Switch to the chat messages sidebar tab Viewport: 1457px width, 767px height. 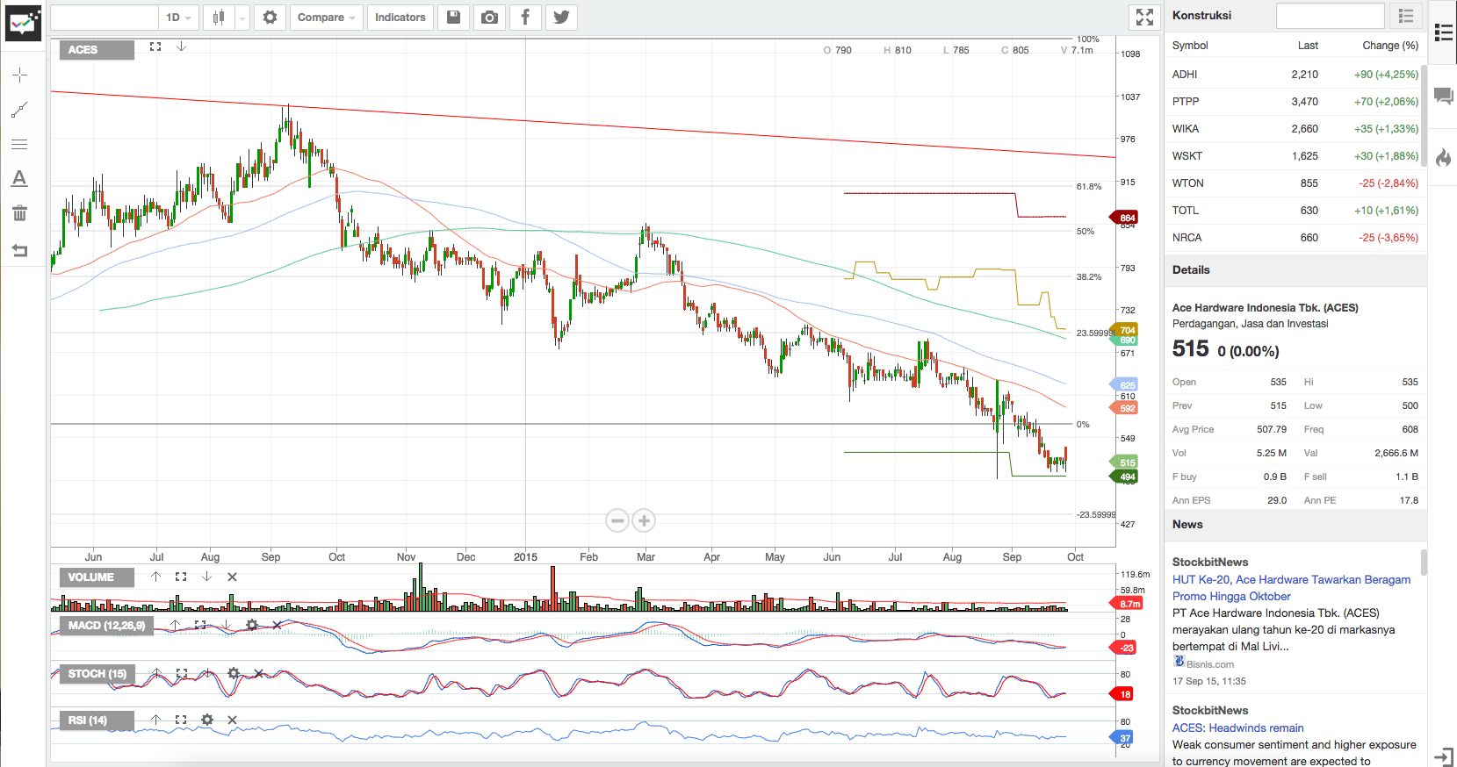[1443, 96]
